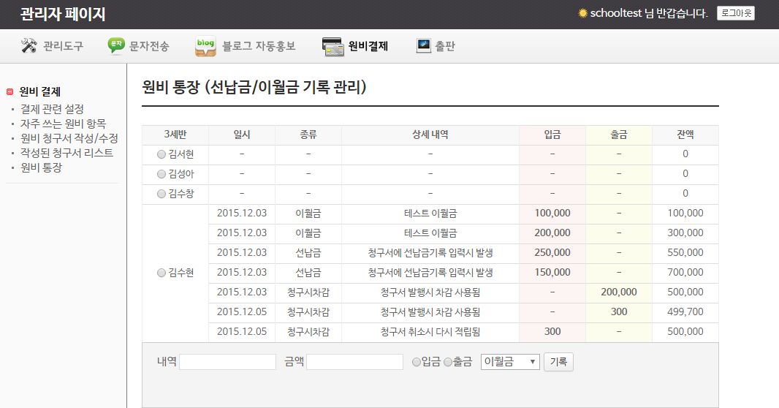Open the 결제 관련 설정 sidebar link
The height and width of the screenshot is (408, 779).
[x=52, y=109]
